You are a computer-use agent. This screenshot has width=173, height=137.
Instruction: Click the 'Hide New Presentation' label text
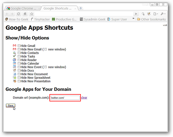(x=35, y=81)
